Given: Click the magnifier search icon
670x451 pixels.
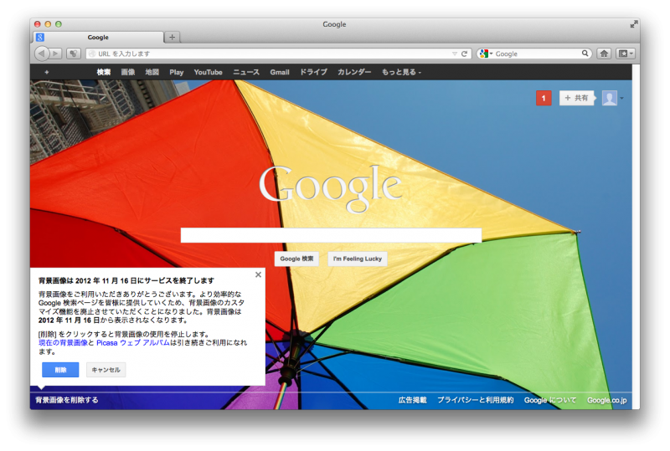Looking at the screenshot, I should tap(585, 54).
